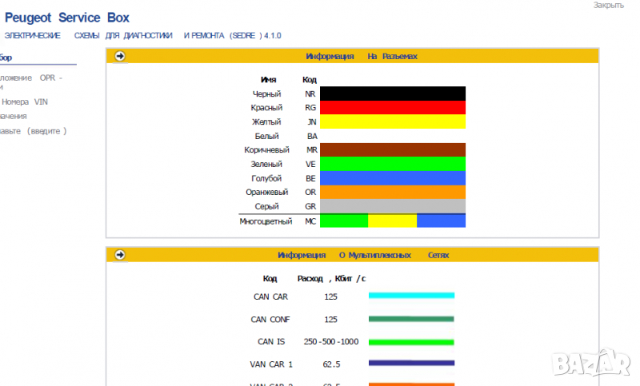This screenshot has height=386, width=640.
Task: Open the Peugeot Service Box title
Action: click(67, 18)
